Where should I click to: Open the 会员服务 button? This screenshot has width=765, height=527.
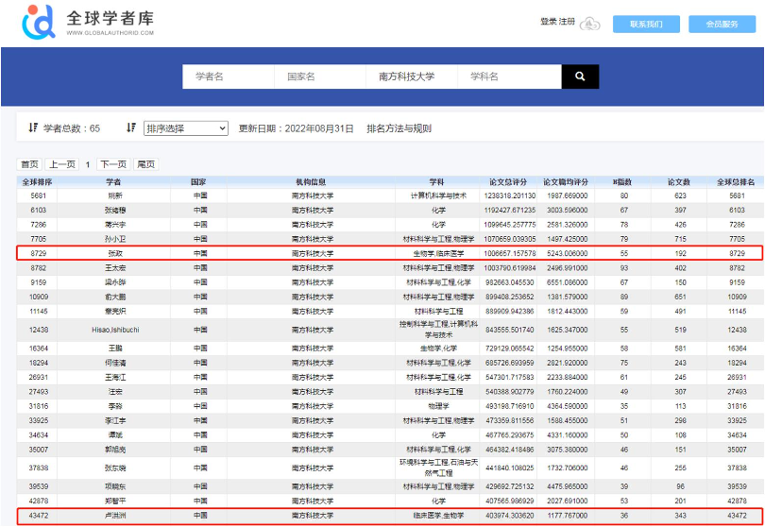pyautogui.click(x=722, y=24)
